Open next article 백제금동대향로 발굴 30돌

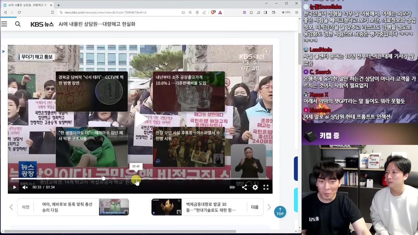click(207, 207)
